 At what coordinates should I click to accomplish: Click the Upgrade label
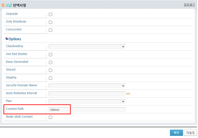click(x=12, y=14)
